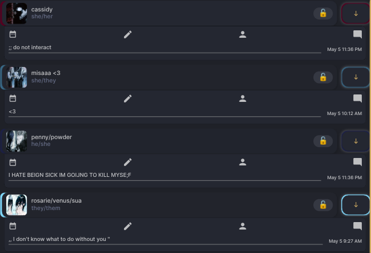Click the comment bubble under rosarie/venus/sua

click(x=357, y=226)
